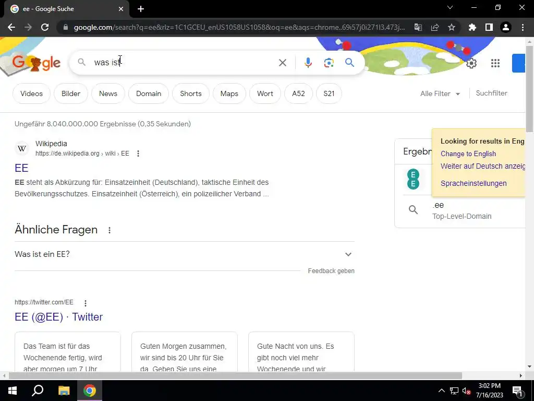Viewport: 534px width, 401px height.
Task: Switch to Maps results
Action: (x=229, y=93)
